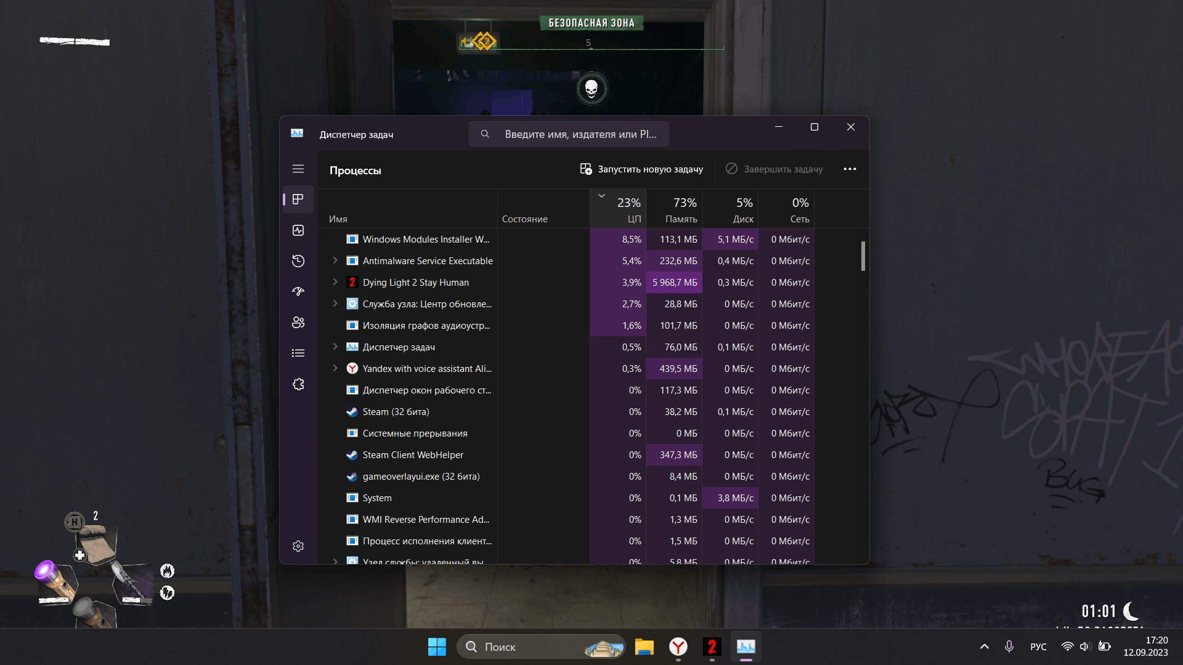Expand the Dying Light 2 Stay Human row
This screenshot has width=1183, height=665.
[335, 282]
